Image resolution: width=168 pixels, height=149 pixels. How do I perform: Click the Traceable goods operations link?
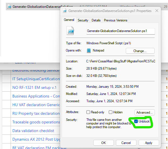point(36,122)
